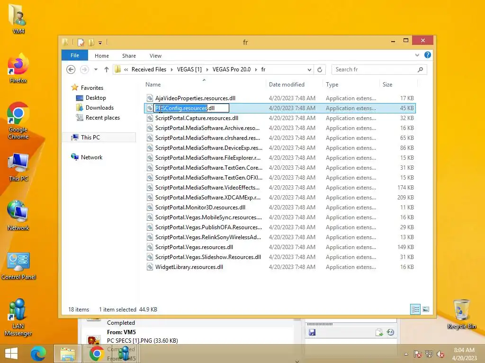The image size is (485, 363).
Task: Open Chrome from the taskbar
Action: pyautogui.click(x=97, y=354)
